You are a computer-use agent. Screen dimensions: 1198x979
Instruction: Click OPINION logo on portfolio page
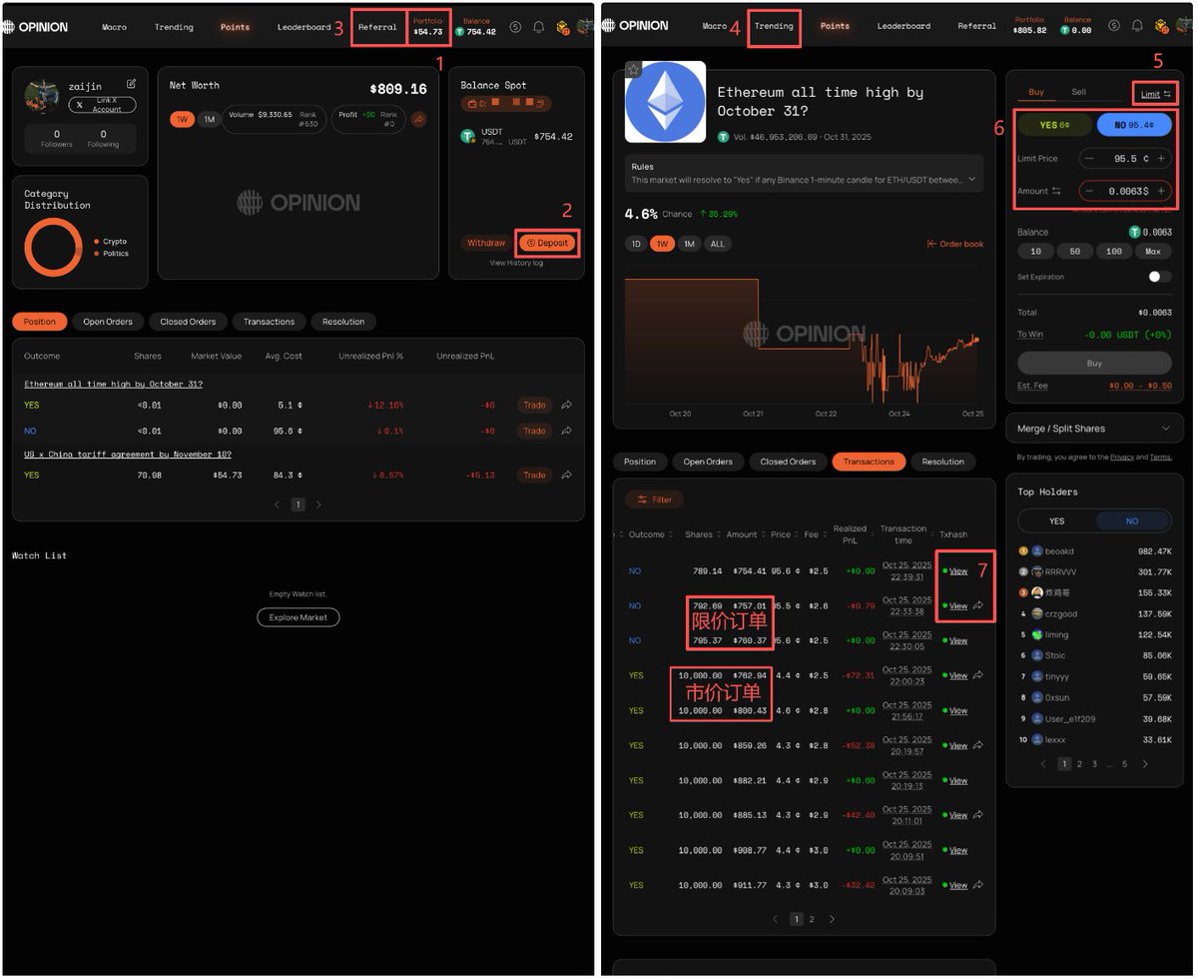[35, 27]
